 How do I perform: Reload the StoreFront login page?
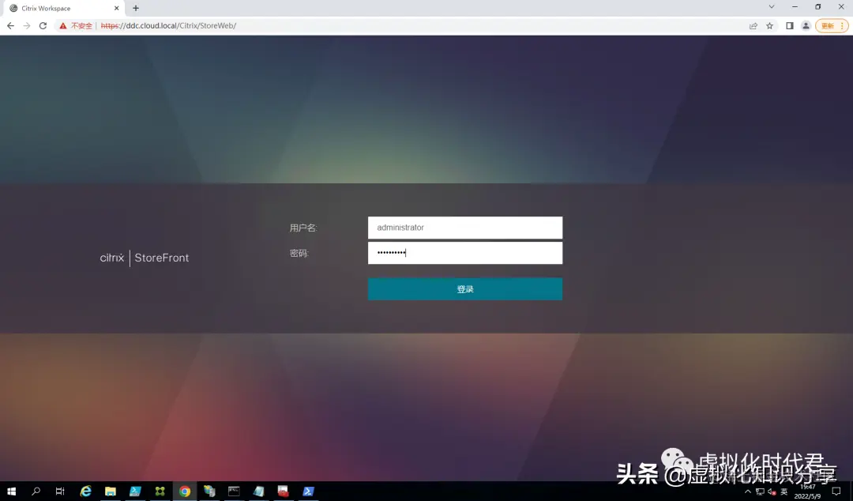click(x=43, y=25)
